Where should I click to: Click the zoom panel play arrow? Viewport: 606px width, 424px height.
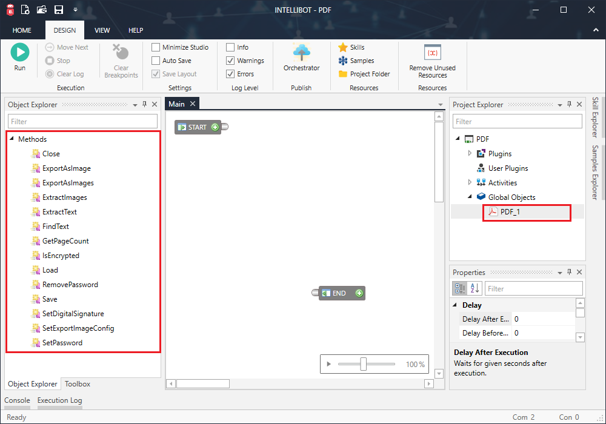[328, 364]
